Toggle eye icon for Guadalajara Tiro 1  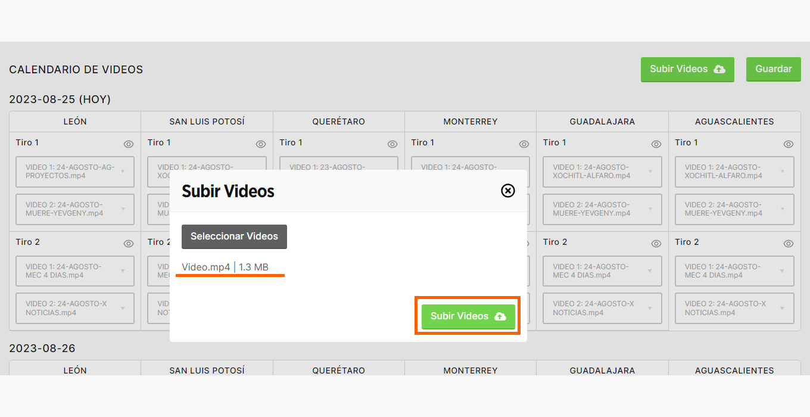tap(656, 144)
